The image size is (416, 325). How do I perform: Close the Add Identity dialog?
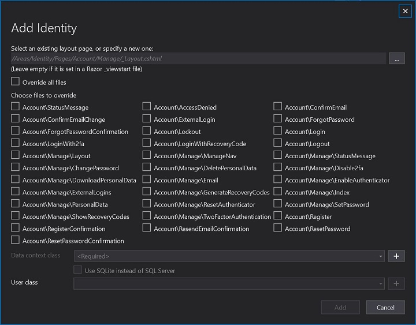pyautogui.click(x=405, y=11)
